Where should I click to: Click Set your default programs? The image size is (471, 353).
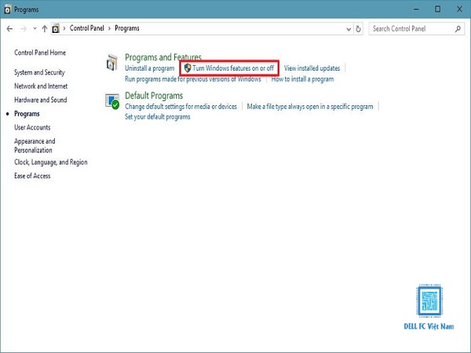click(x=158, y=117)
